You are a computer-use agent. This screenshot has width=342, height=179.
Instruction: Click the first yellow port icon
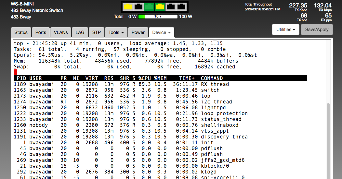click(128, 6)
